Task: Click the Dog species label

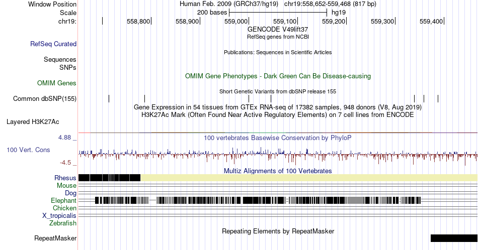Action: [x=71, y=193]
